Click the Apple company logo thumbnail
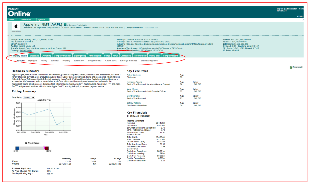Screen dimensions: 310x184 pos(16,26)
